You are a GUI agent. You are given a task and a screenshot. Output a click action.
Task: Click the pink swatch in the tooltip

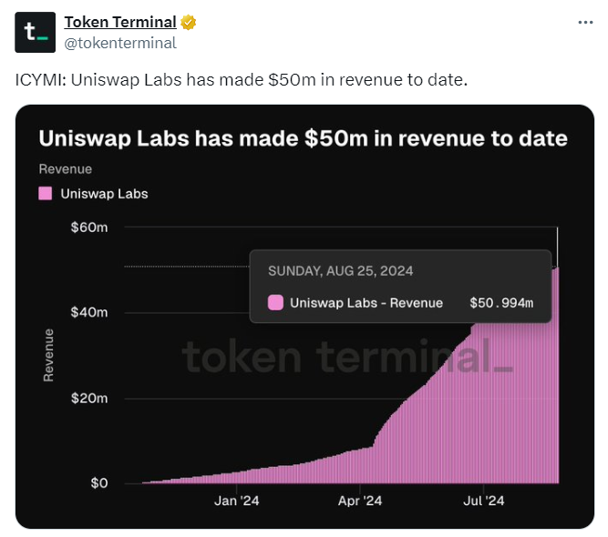(274, 303)
